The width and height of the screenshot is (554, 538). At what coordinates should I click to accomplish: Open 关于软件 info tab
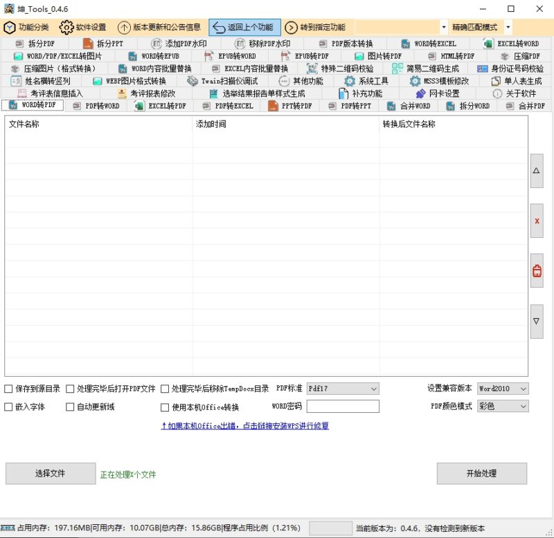(514, 93)
